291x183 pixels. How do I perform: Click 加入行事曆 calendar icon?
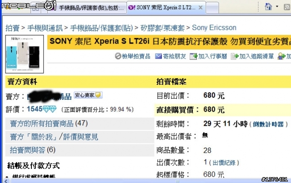point(193,56)
